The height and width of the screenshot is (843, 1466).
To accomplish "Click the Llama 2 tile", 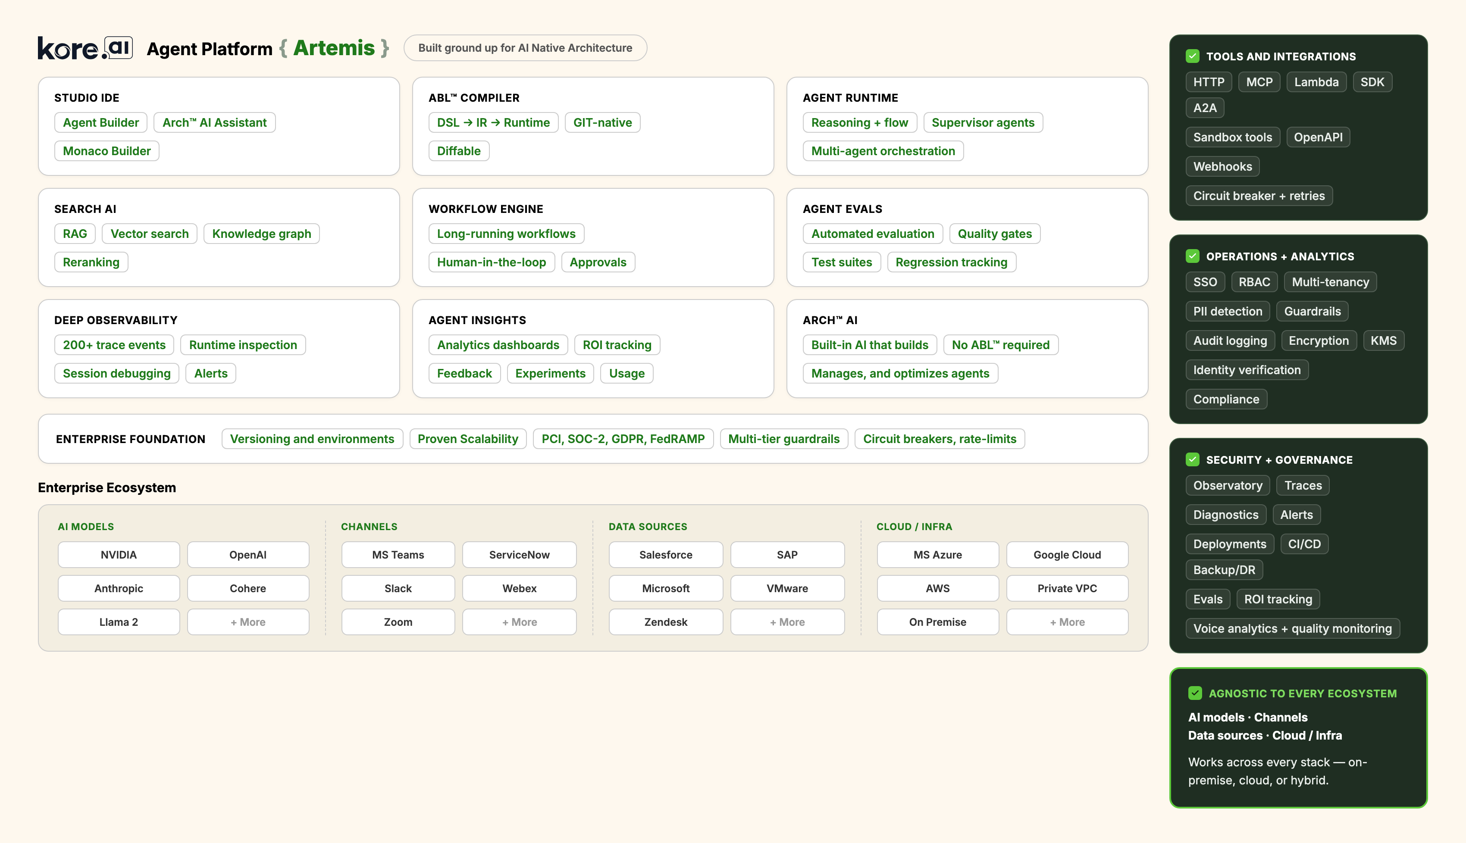I will pos(119,622).
